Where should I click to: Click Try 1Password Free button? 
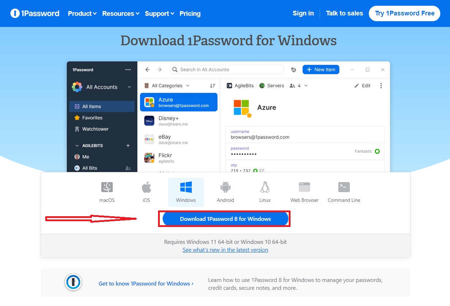[404, 13]
